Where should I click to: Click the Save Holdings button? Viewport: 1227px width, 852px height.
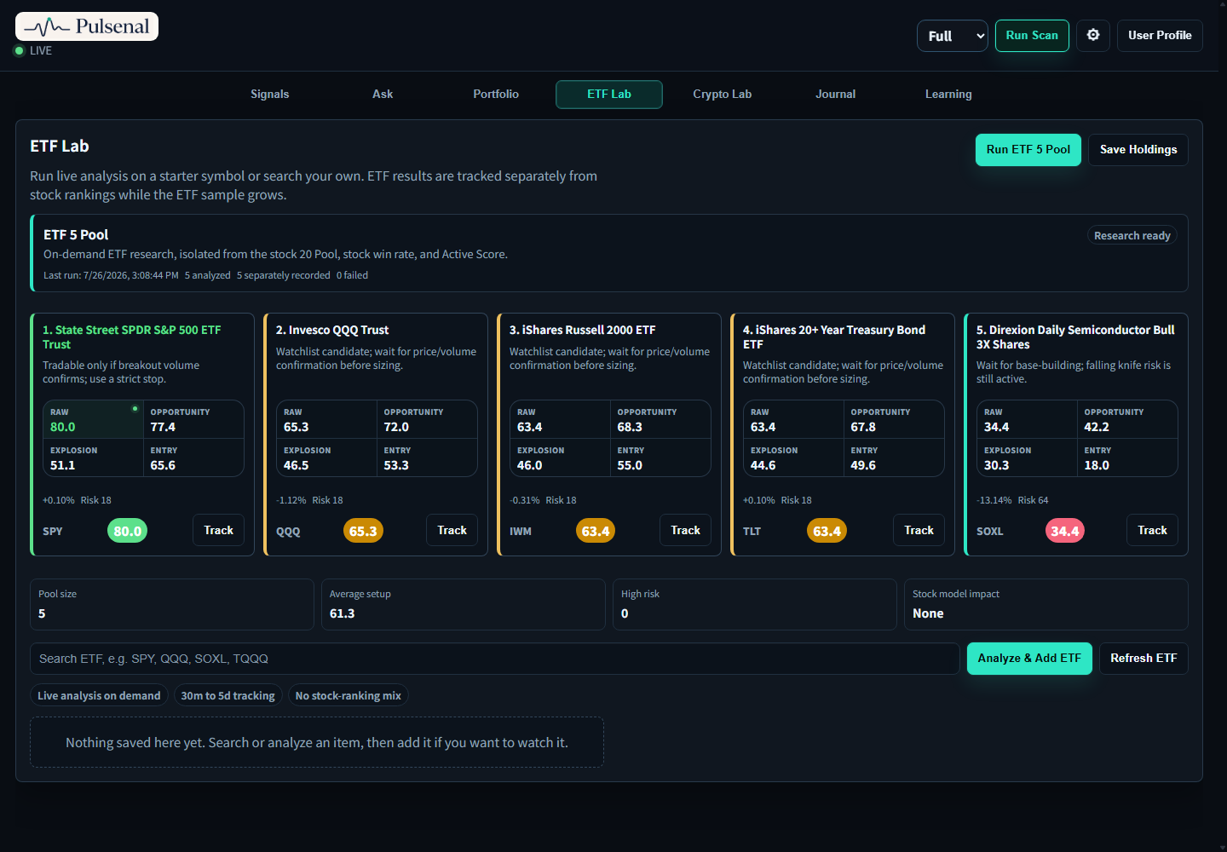1138,150
